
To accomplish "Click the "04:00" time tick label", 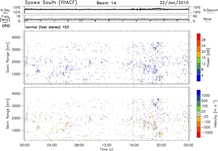I will 52,145.
